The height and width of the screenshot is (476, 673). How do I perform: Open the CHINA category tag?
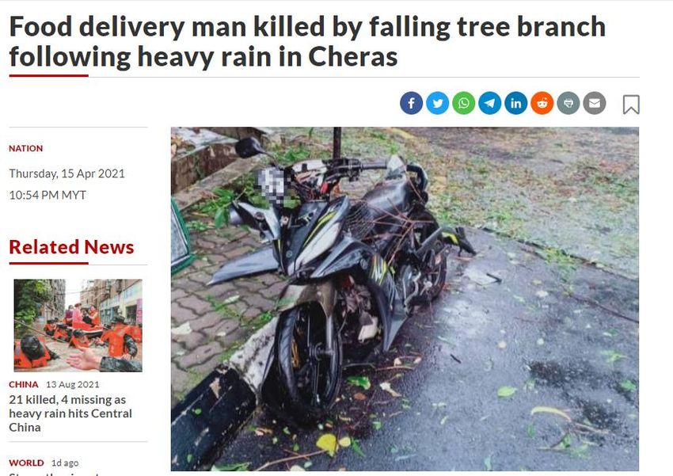pos(24,384)
